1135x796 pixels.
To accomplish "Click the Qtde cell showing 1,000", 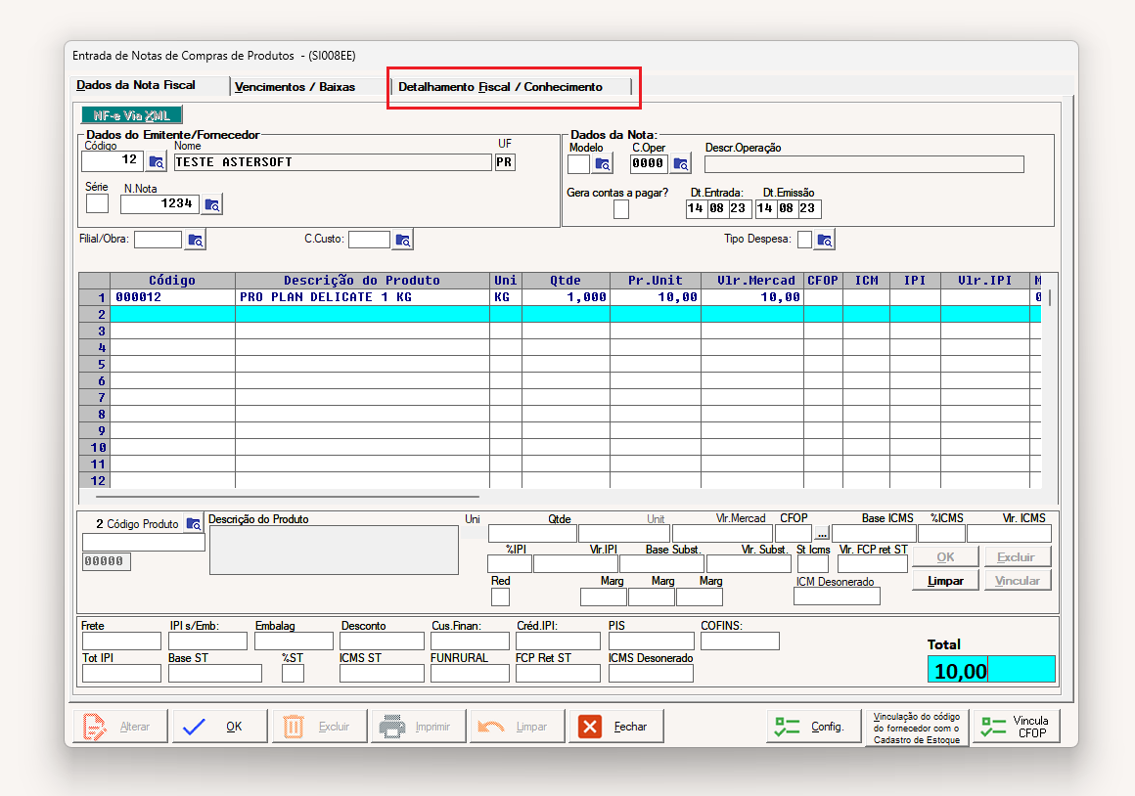I will pos(567,297).
